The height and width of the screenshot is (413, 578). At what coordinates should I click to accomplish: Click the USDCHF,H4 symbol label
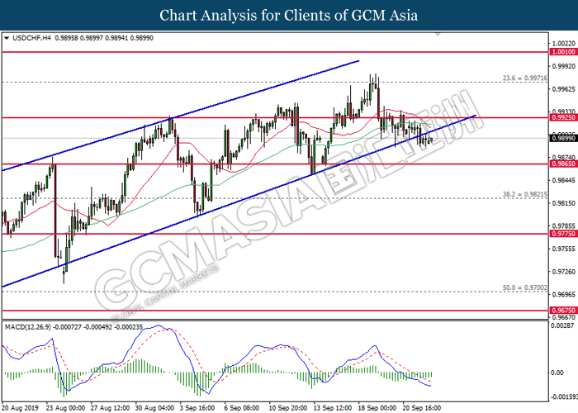[x=31, y=38]
